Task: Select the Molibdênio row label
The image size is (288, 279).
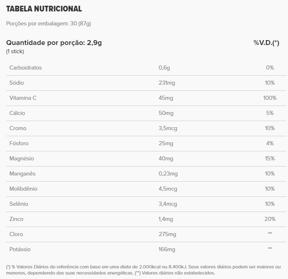Action: (23, 189)
